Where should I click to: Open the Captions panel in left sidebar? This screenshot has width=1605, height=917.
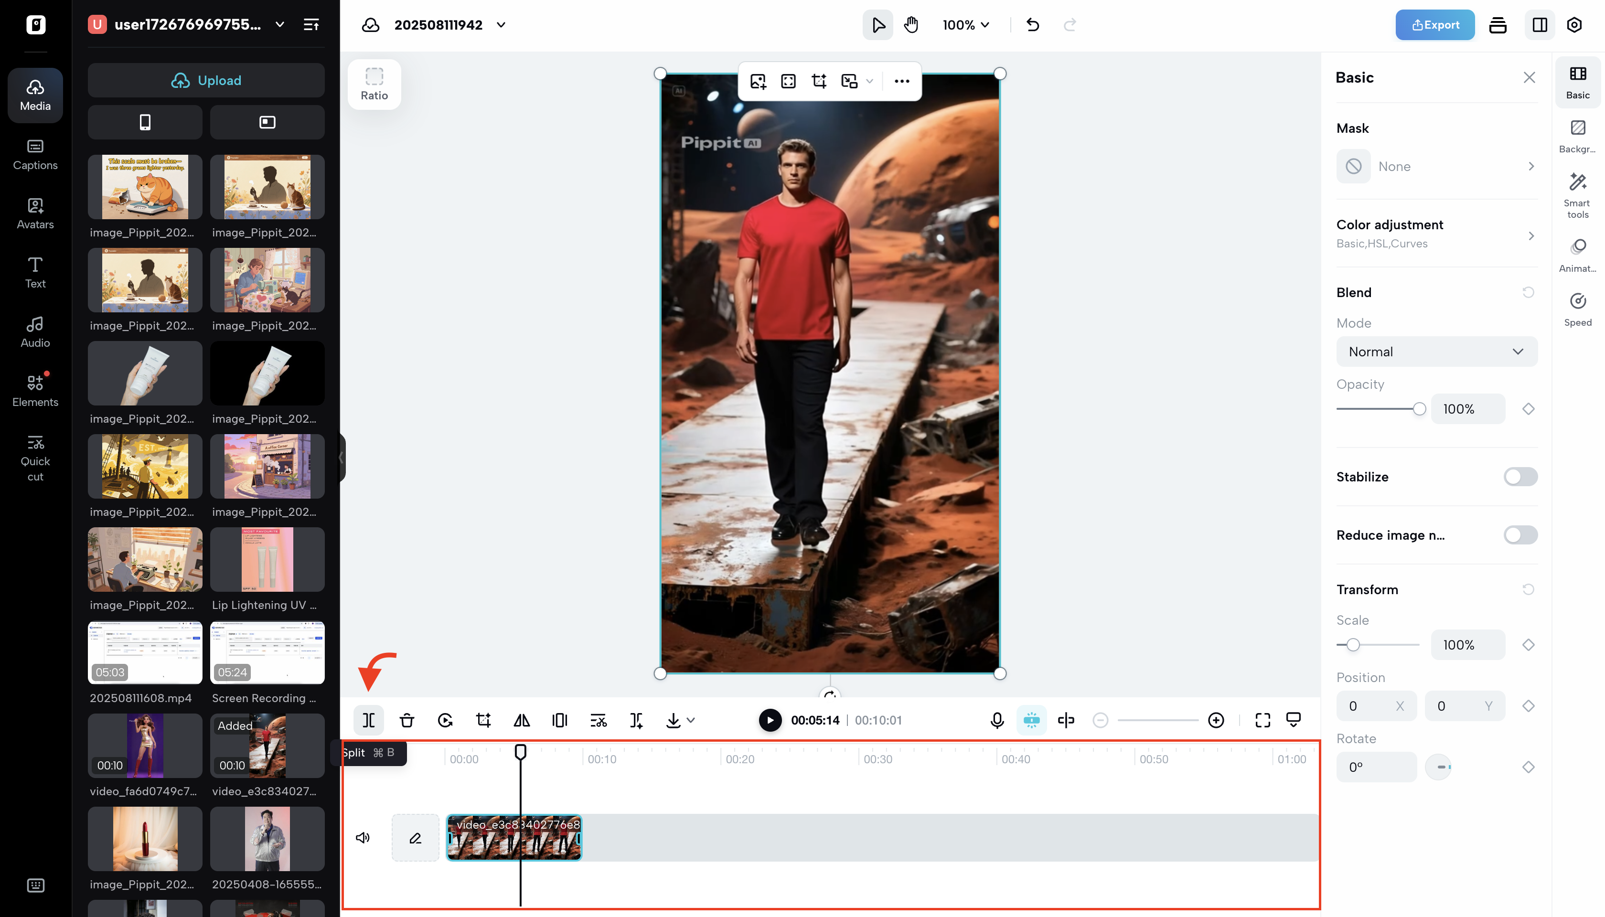pyautogui.click(x=35, y=155)
